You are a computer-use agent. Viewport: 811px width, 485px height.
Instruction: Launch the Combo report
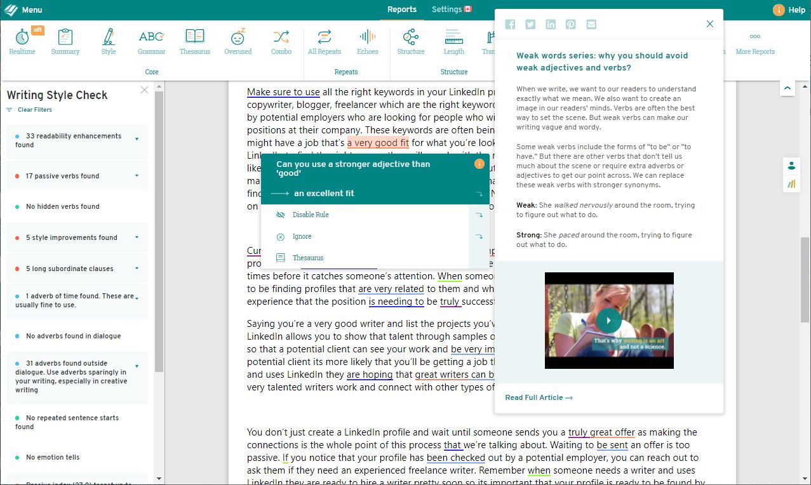281,41
